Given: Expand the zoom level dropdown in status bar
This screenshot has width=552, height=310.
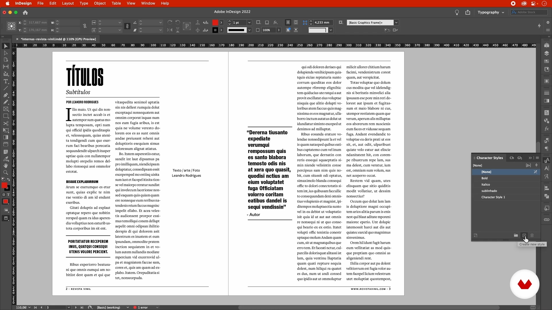Looking at the screenshot, I should click(29, 307).
